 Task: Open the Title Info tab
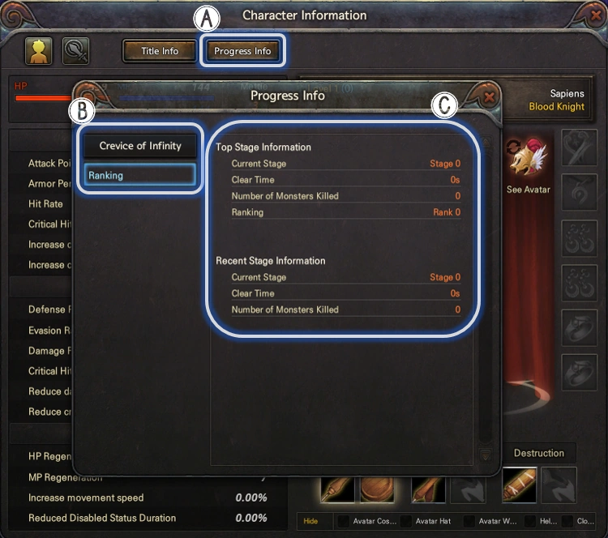160,51
